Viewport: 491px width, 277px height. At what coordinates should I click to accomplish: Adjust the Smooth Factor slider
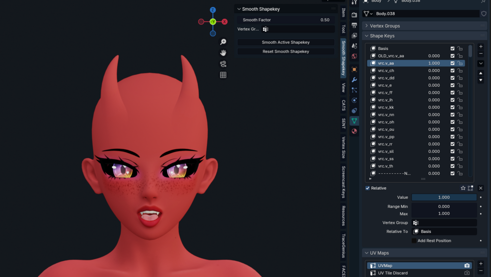point(286,20)
